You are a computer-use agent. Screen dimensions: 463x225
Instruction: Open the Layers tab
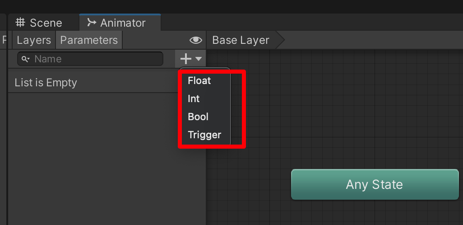click(x=34, y=40)
